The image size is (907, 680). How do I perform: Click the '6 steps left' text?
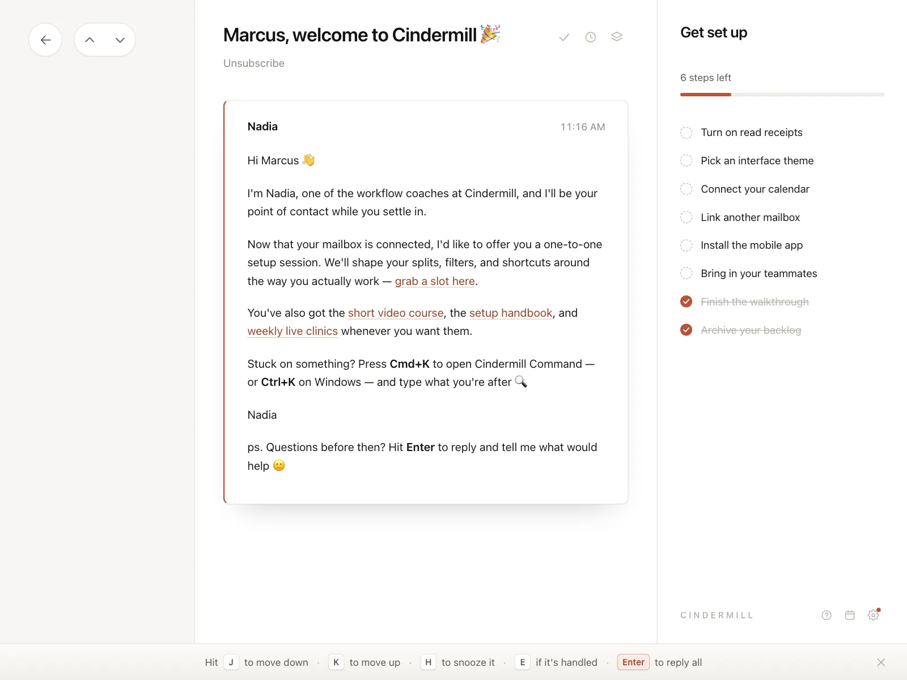pyautogui.click(x=706, y=78)
